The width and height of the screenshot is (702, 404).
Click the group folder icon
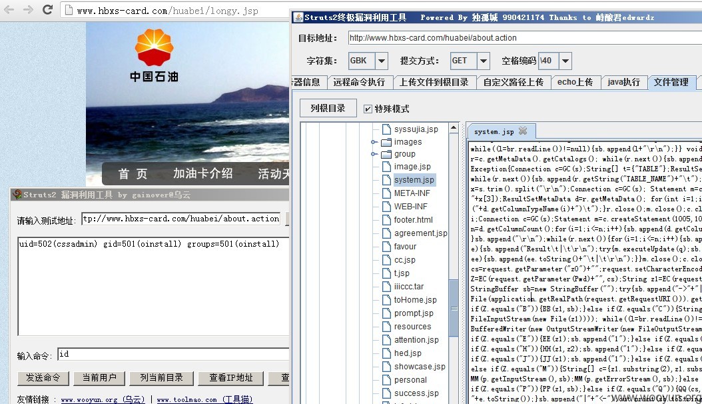tap(386, 154)
